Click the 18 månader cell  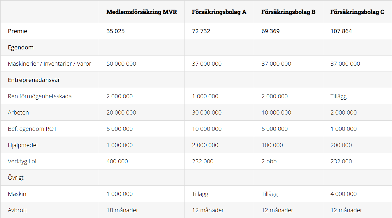122,210
